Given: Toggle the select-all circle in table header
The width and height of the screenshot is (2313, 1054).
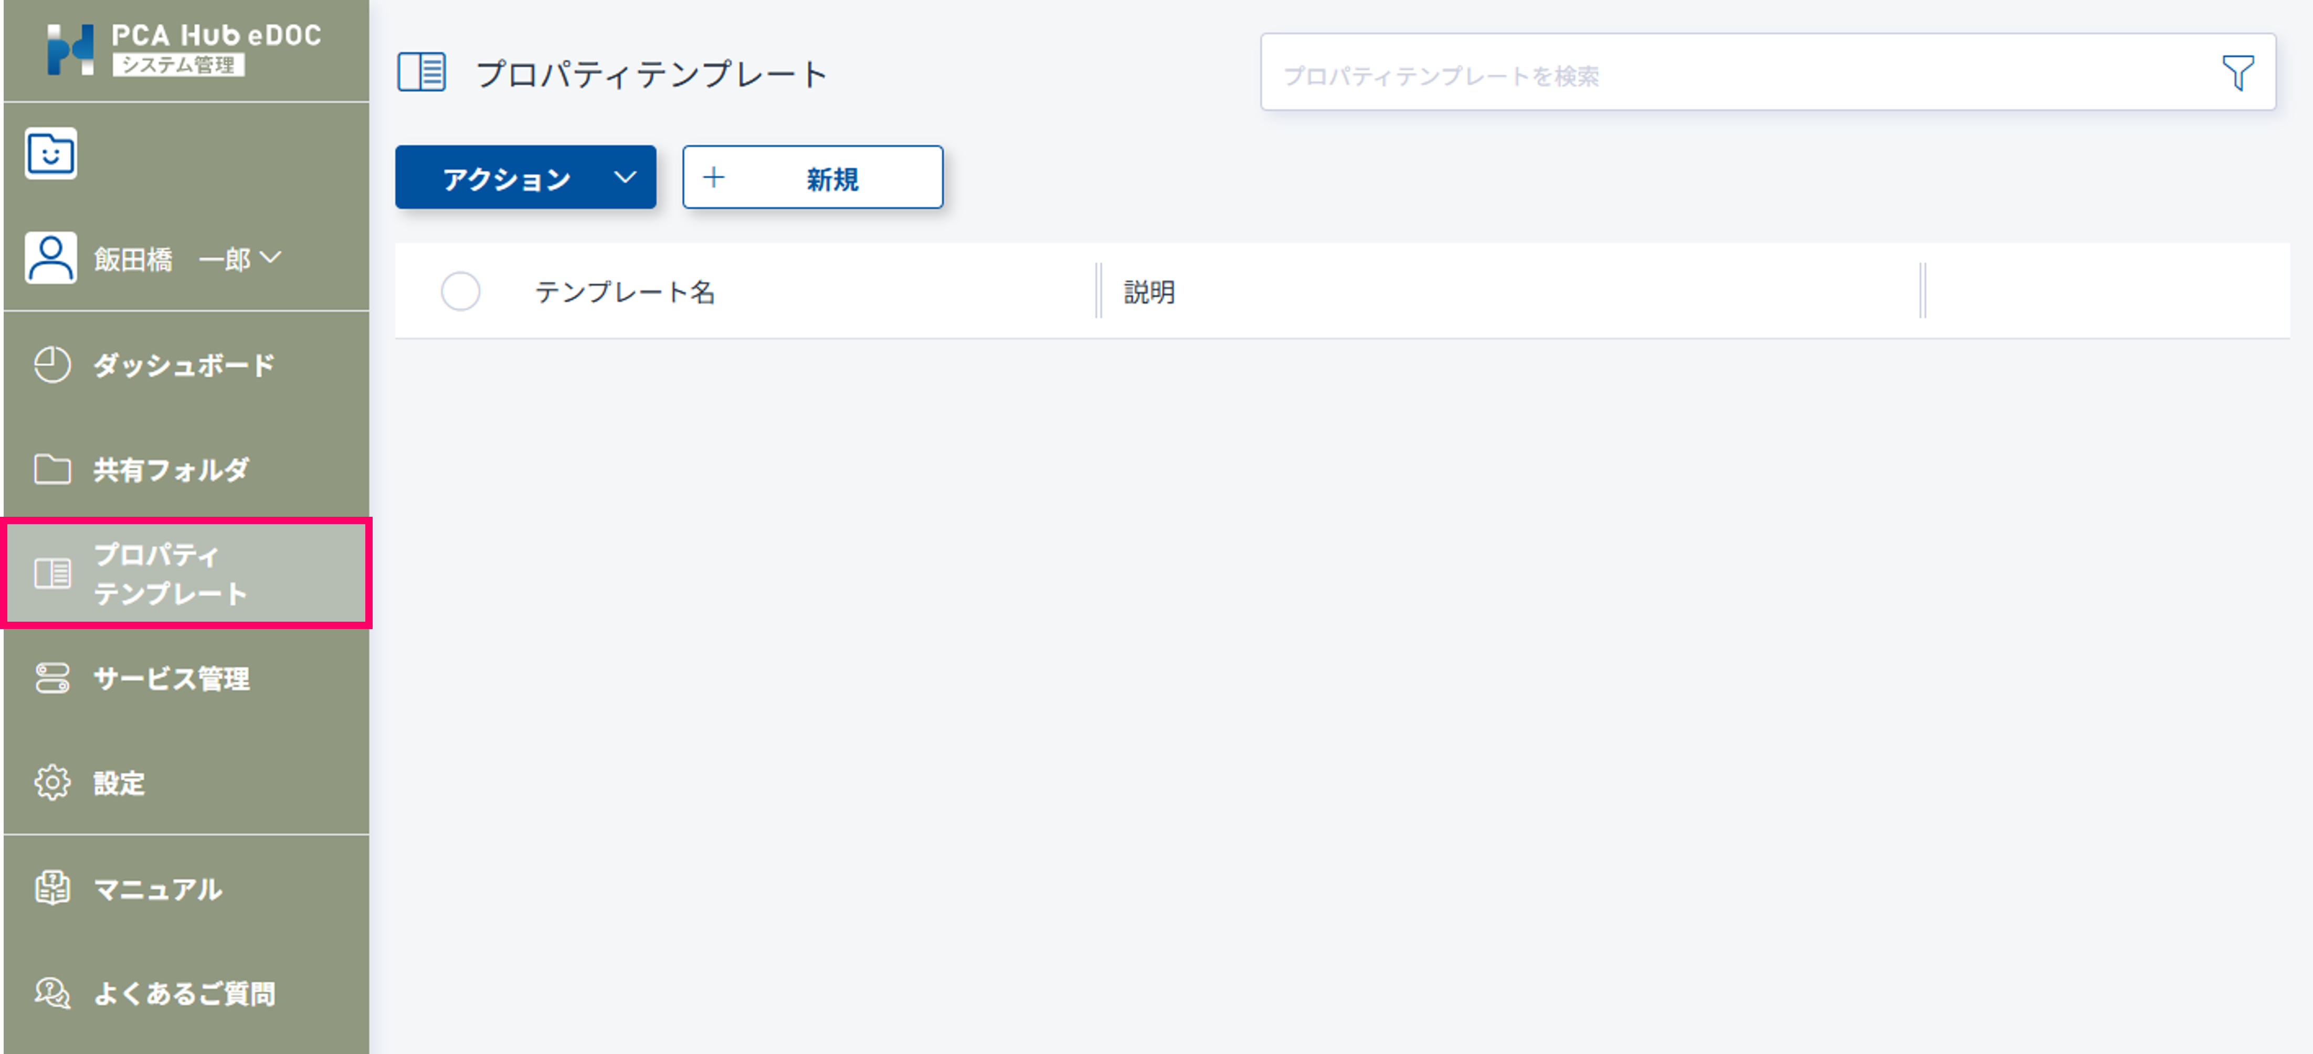Looking at the screenshot, I should 461,292.
